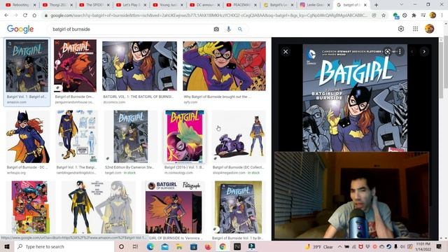Click the browser back arrow
This screenshot has width=448, height=252.
pos(6,15)
